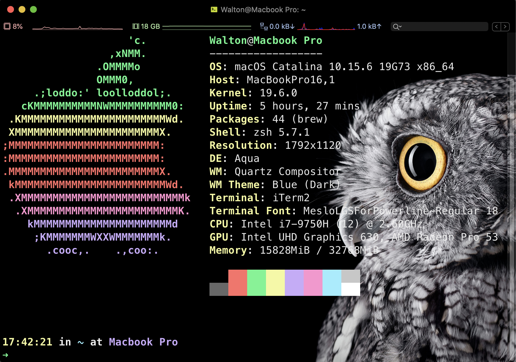The width and height of the screenshot is (516, 362).
Task: Zoom the window with green button
Action: click(x=33, y=9)
